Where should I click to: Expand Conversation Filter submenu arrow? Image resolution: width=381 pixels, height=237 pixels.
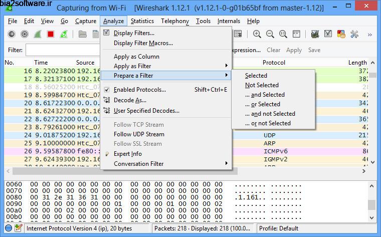(x=226, y=163)
